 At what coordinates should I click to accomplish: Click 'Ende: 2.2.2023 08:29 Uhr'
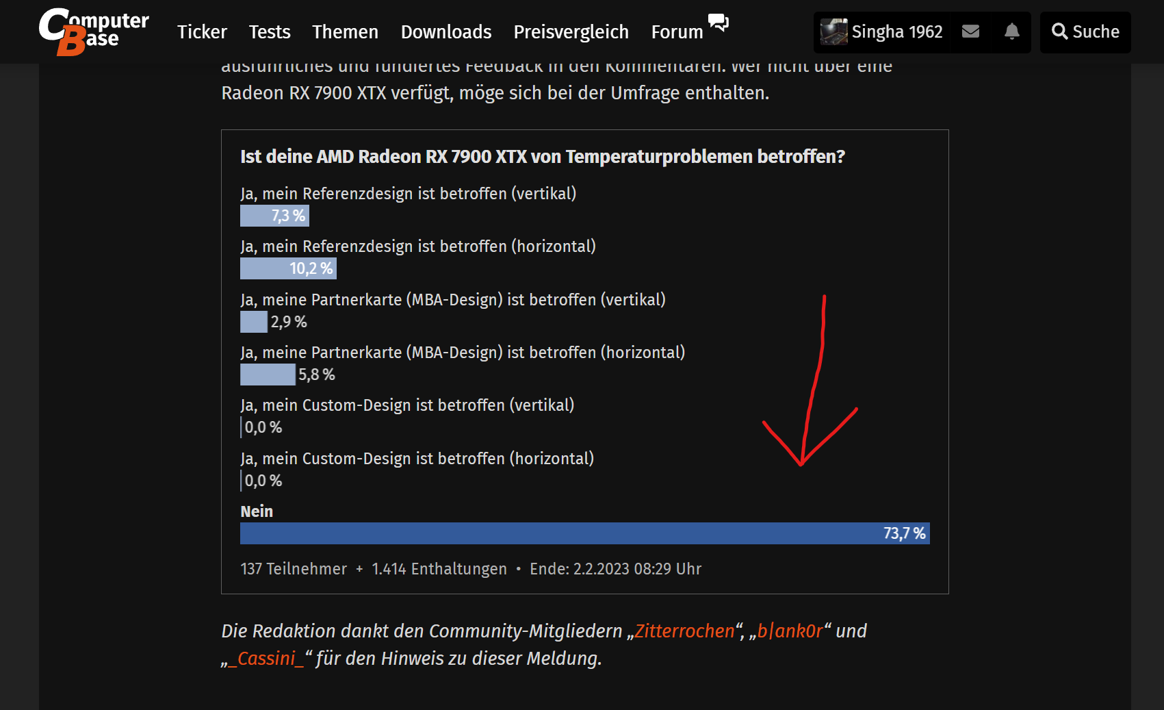click(616, 569)
